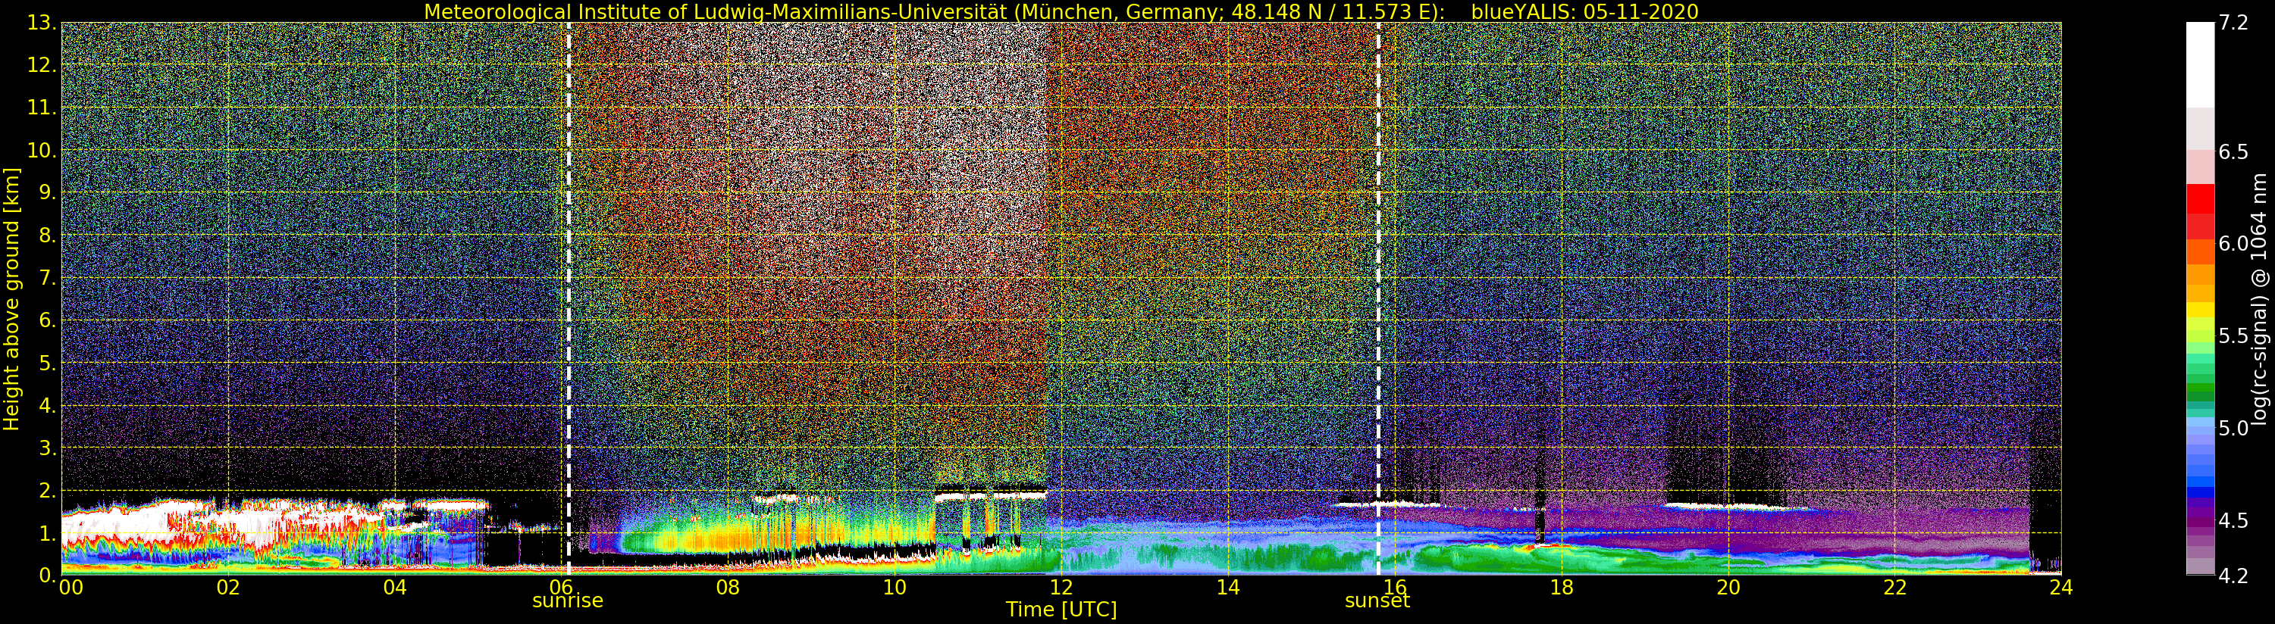The image size is (2275, 624).
Task: Click the time axis tick label "24"
Action: pyautogui.click(x=2061, y=588)
